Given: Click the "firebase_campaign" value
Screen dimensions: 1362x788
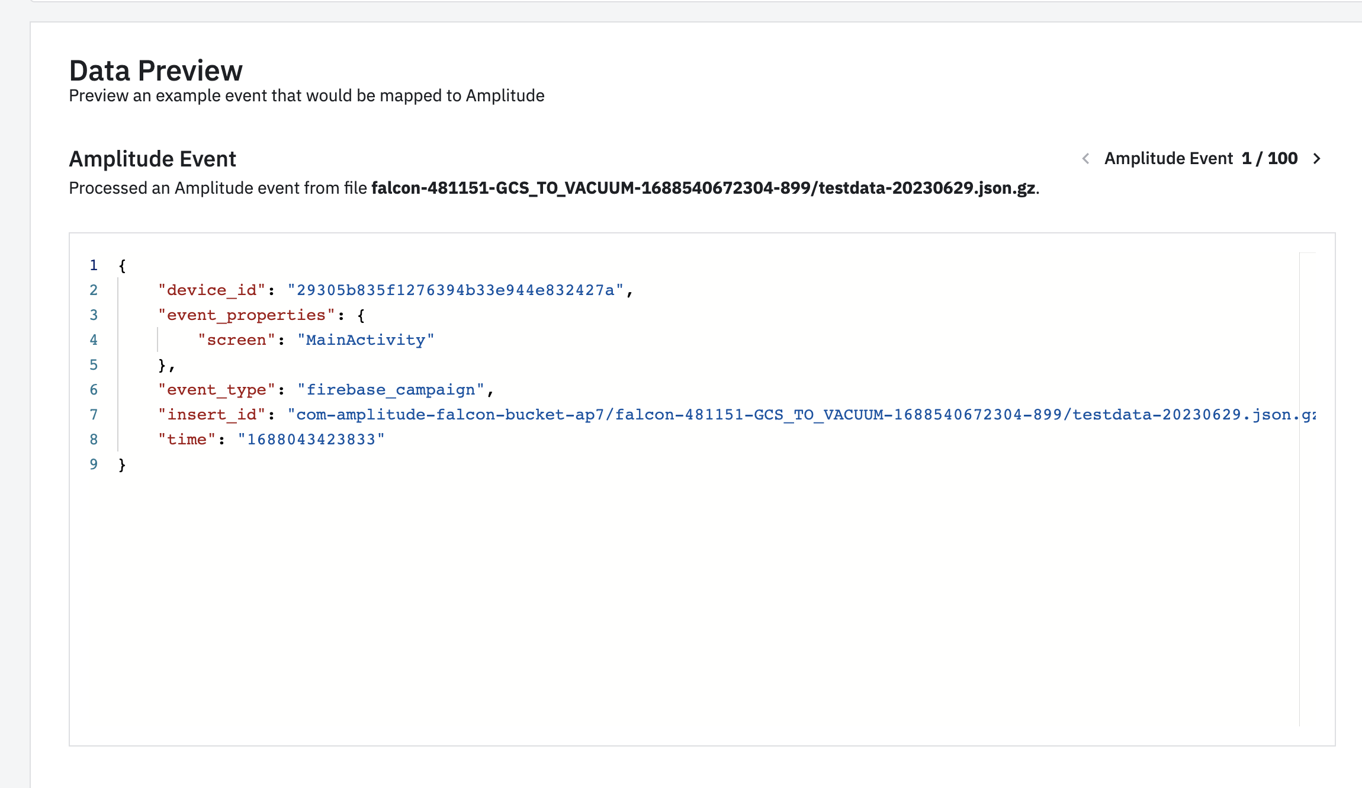Looking at the screenshot, I should click(390, 390).
